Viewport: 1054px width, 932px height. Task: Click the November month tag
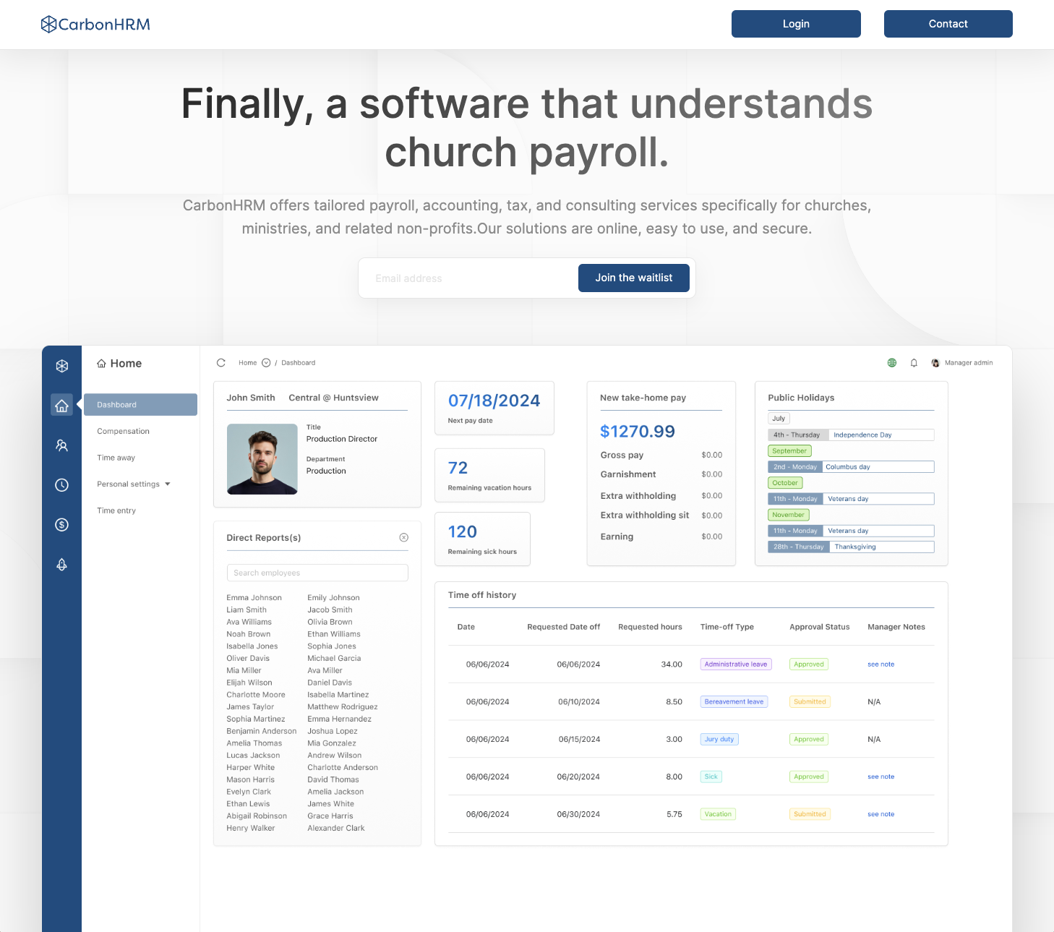point(788,515)
